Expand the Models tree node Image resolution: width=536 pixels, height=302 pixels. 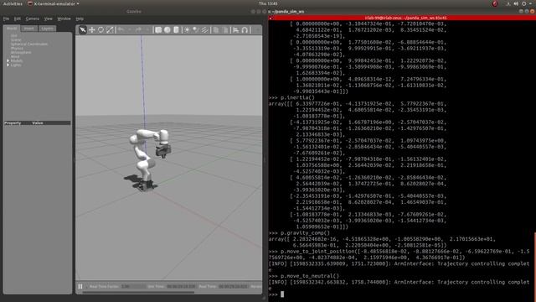8,60
